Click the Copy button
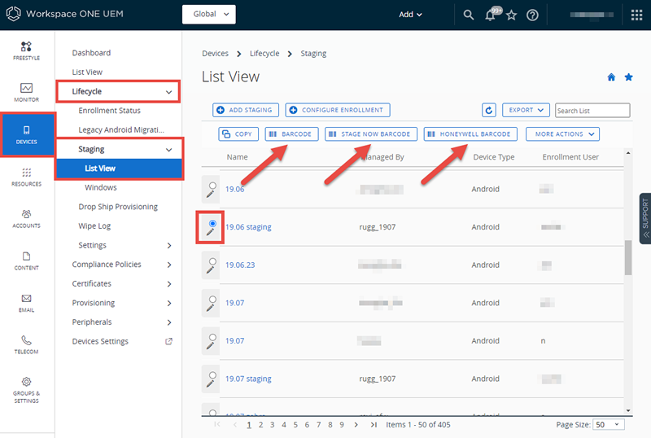The height and width of the screenshot is (438, 651). point(238,134)
